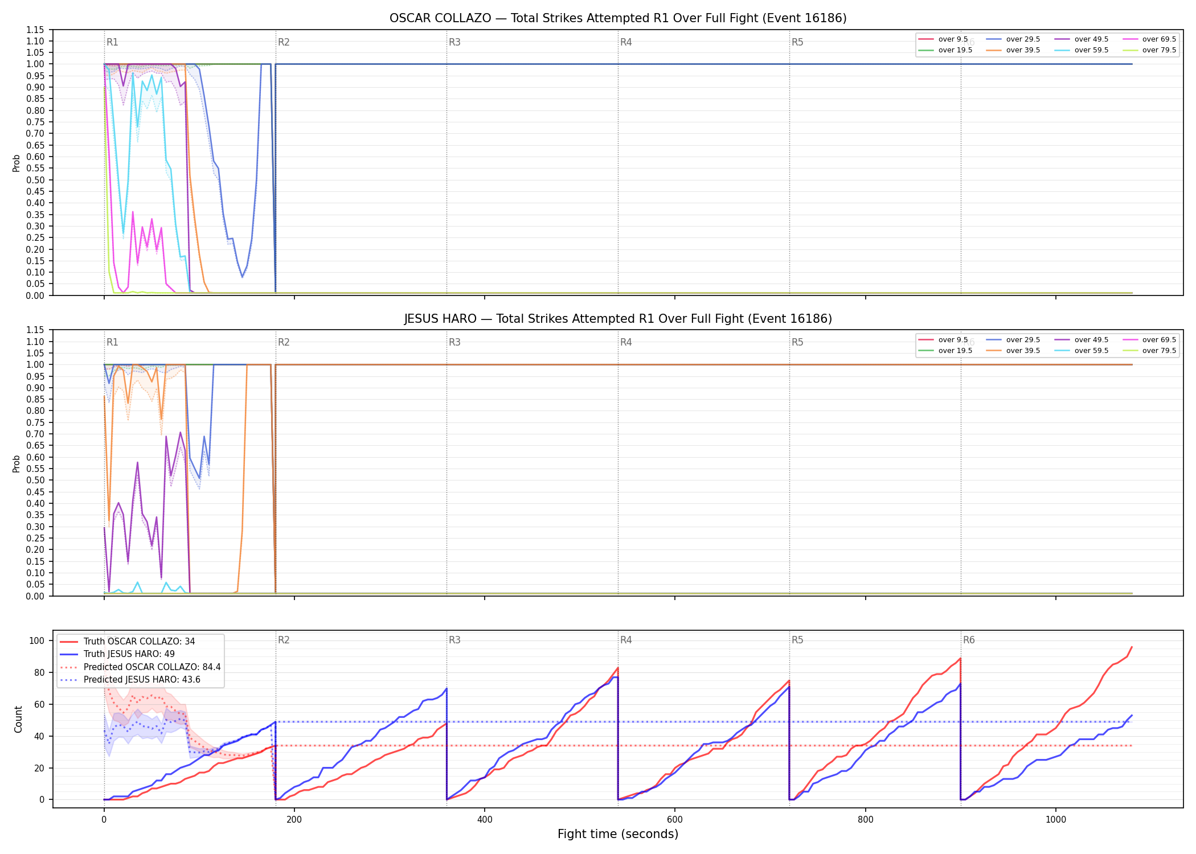Click the '800' x-axis tick label

coord(865,820)
